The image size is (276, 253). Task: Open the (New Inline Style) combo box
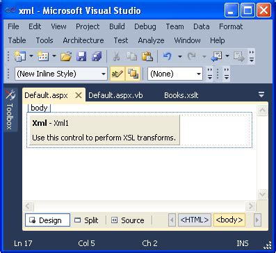[61, 74]
